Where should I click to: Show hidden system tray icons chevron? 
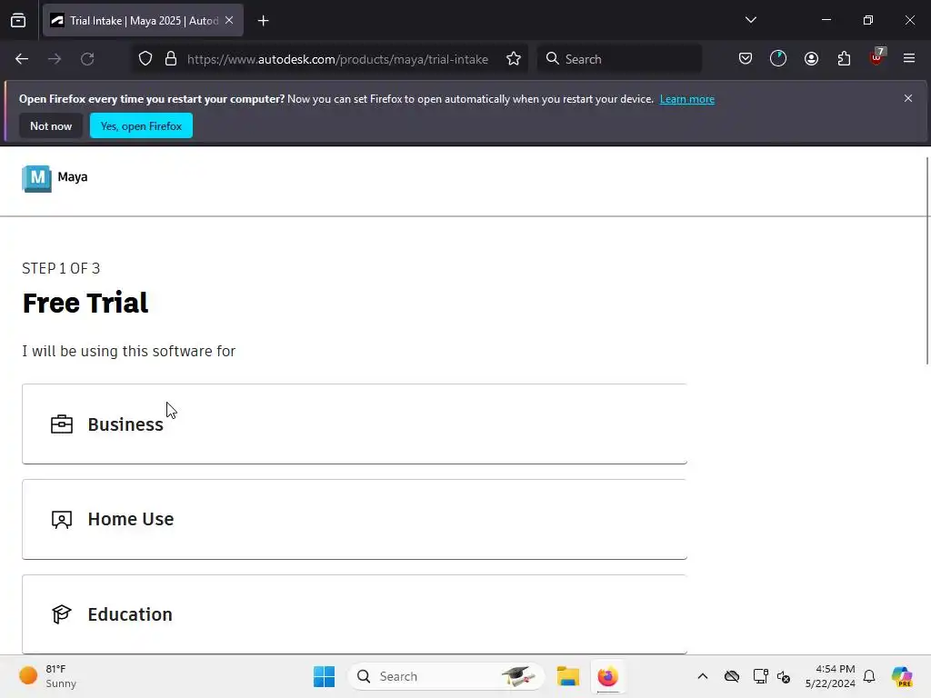[x=703, y=676]
